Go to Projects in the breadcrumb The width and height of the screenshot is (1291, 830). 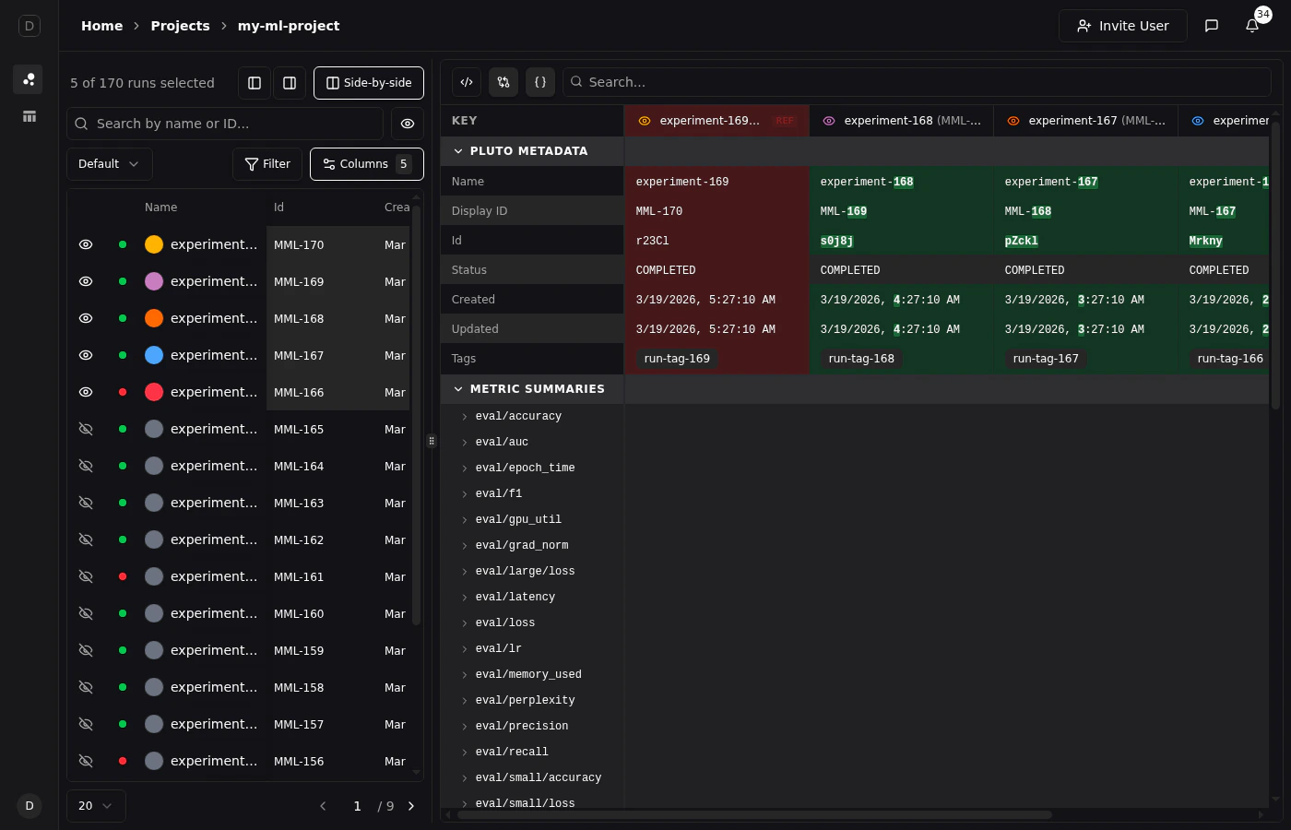point(180,26)
